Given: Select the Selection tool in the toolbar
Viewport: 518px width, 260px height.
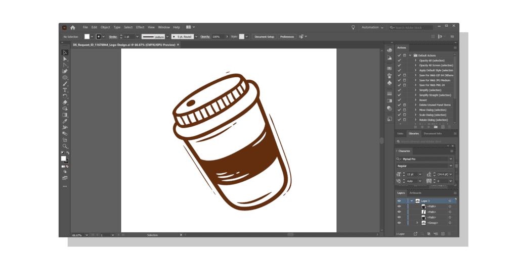Looking at the screenshot, I should 65,53.
